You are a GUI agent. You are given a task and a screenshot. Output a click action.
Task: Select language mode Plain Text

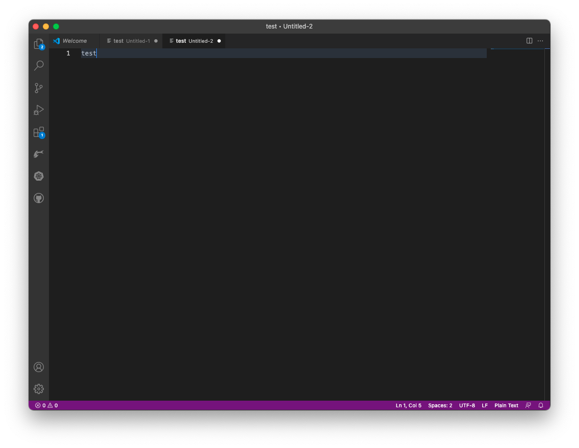coord(506,405)
